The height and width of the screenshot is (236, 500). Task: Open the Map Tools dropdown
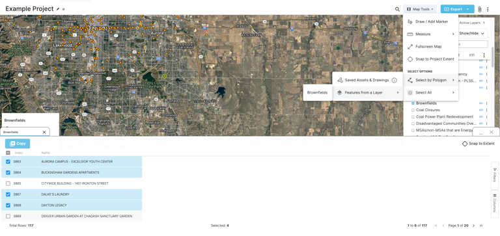(x=420, y=9)
